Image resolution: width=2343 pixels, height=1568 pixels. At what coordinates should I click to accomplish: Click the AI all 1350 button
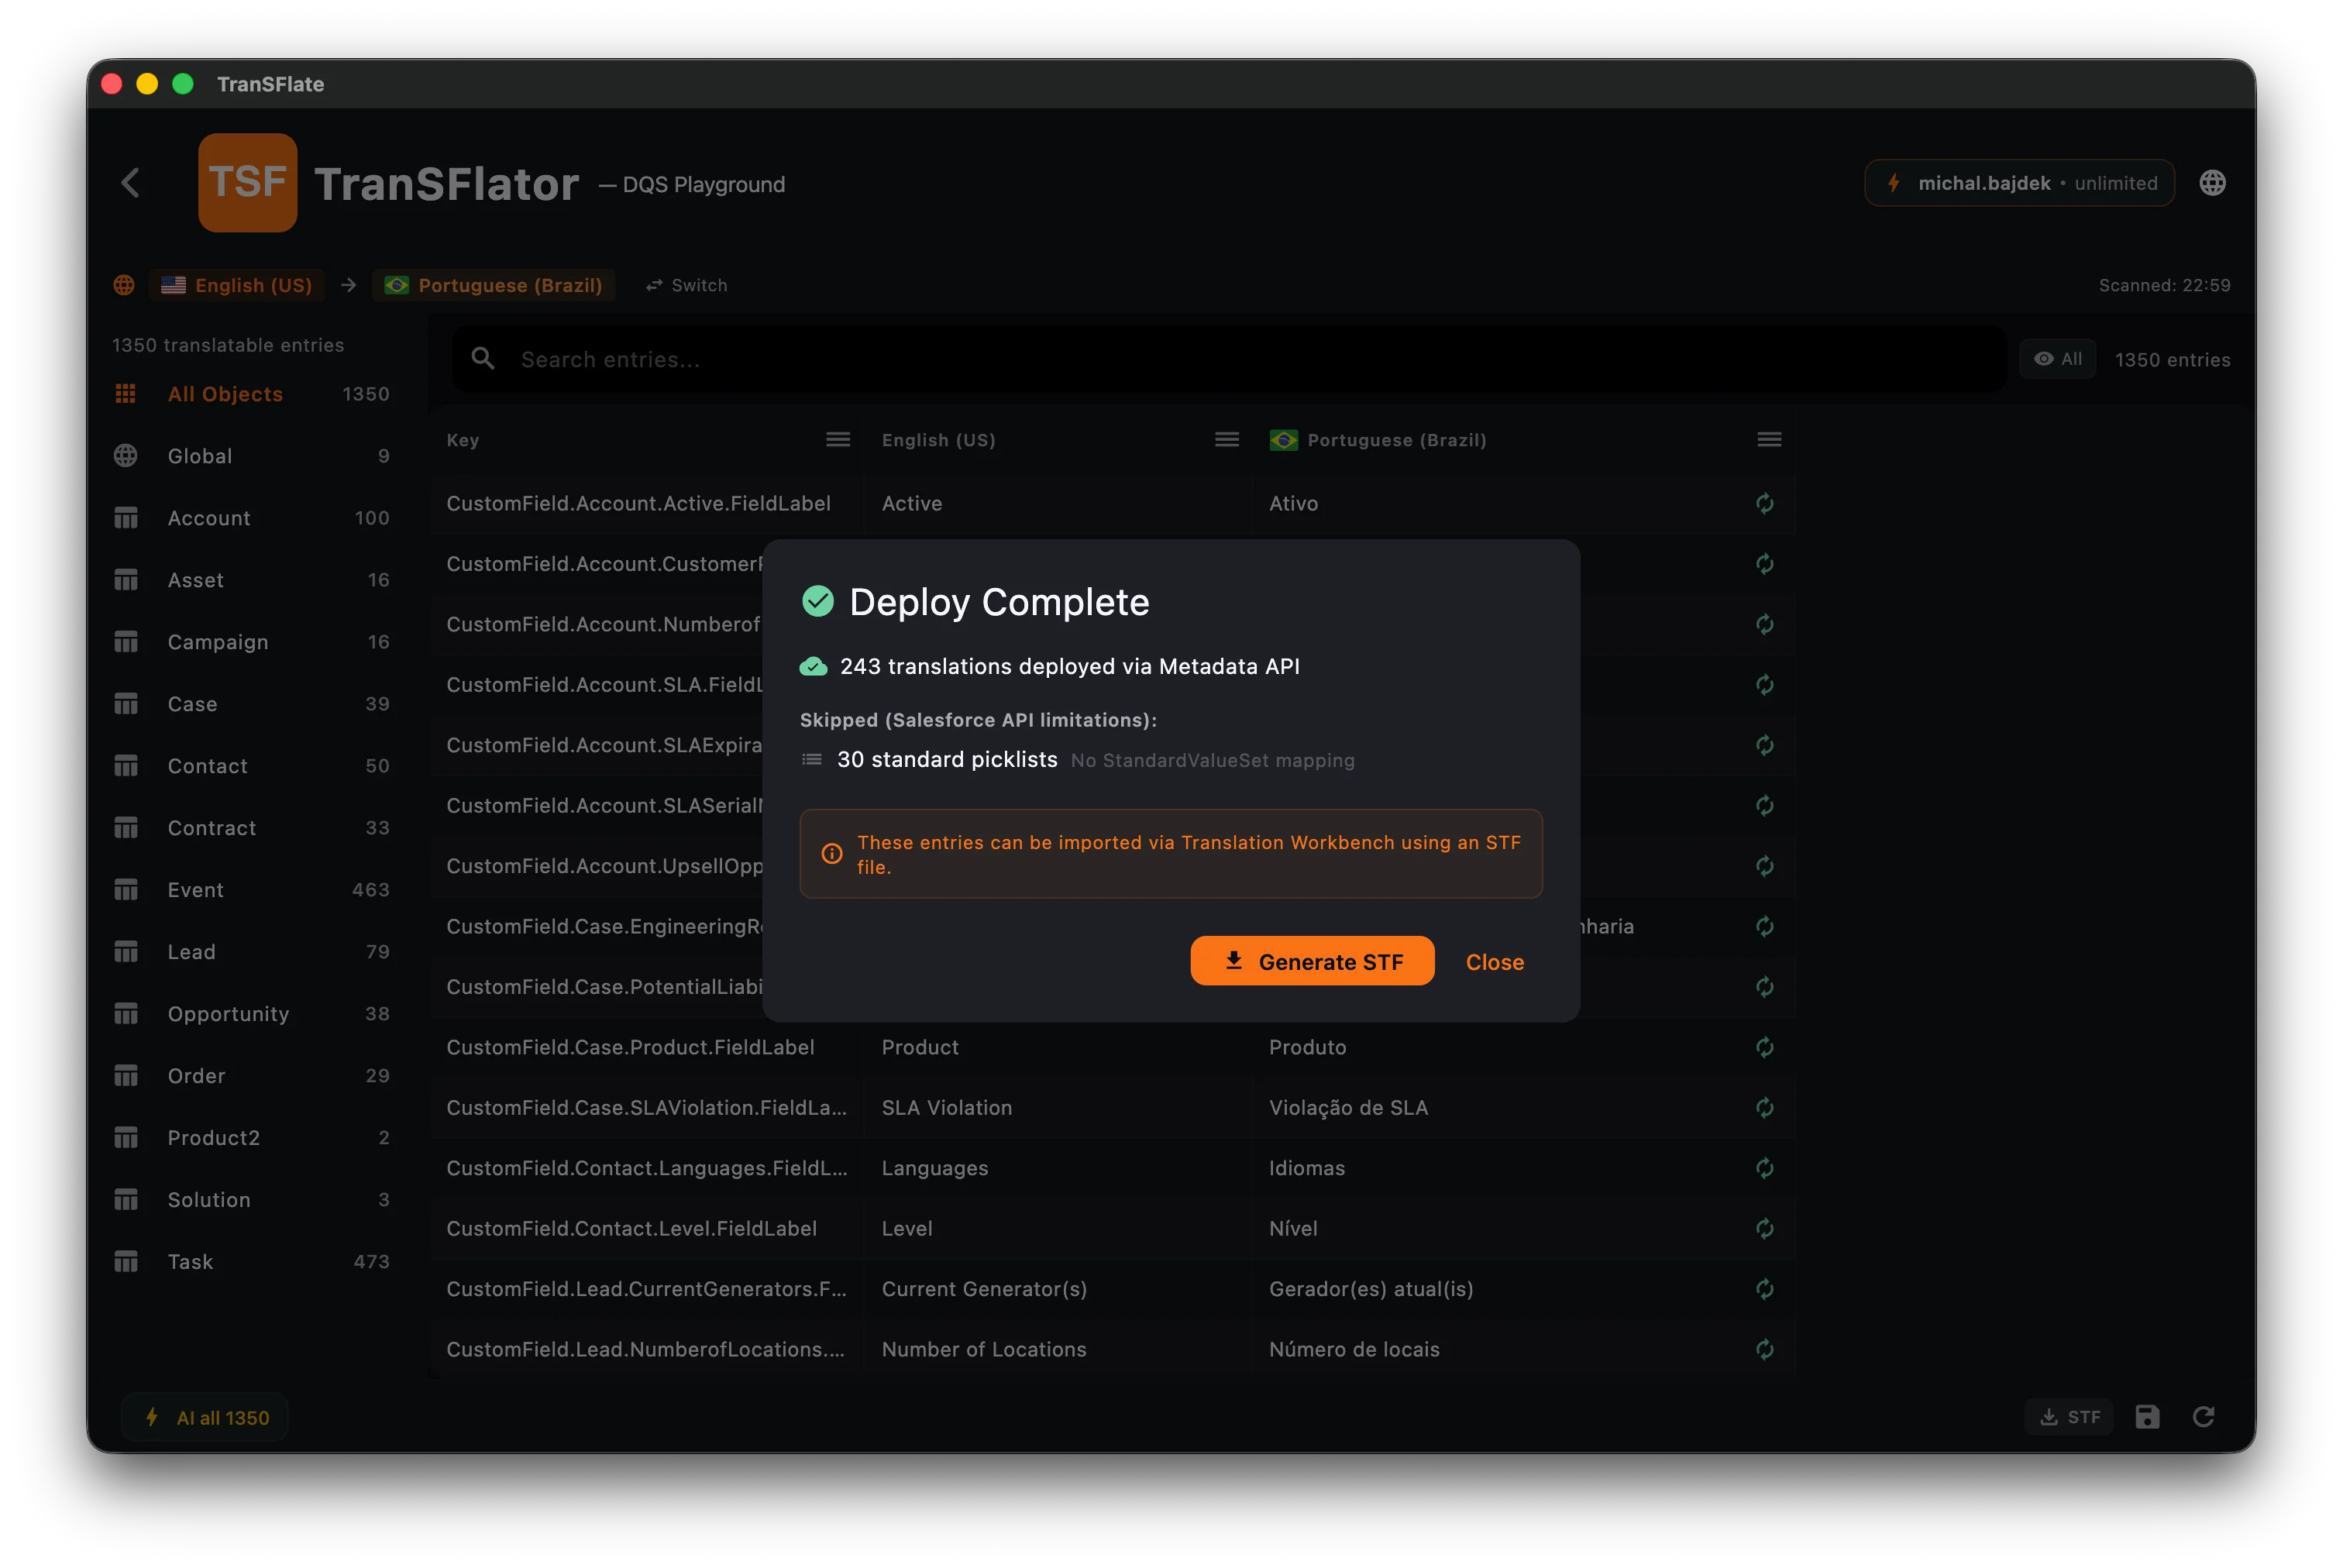[206, 1417]
